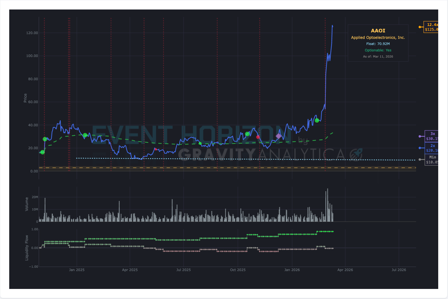The width and height of the screenshot is (448, 299).
Task: Click the 40.00 price axis tick
Action: (33, 125)
